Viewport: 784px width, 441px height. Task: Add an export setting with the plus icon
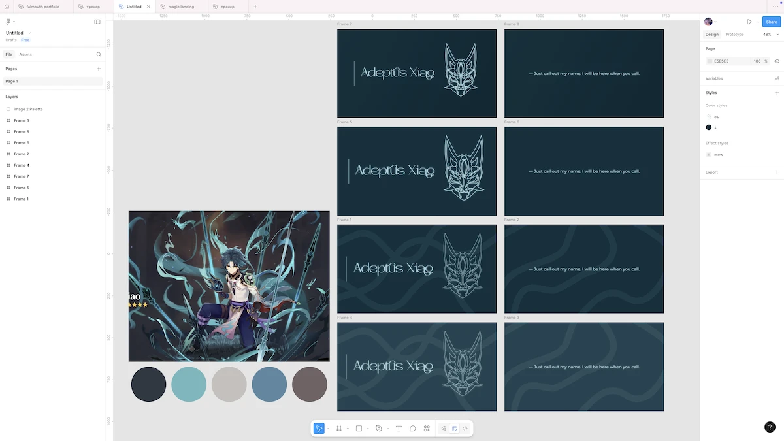coord(777,172)
